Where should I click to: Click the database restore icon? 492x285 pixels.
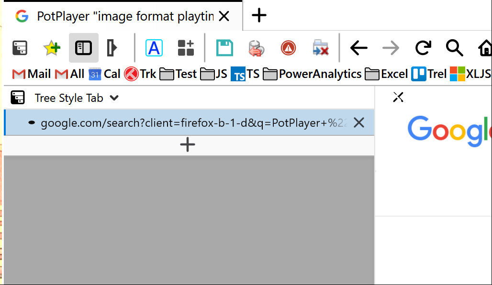(x=256, y=48)
